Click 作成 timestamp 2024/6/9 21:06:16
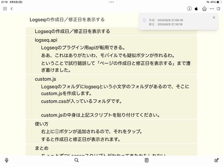The height and width of the screenshot is (167, 223). tap(170, 20)
